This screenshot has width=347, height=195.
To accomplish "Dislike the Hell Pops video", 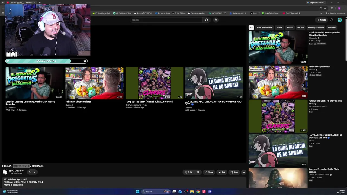I will coord(198,172).
